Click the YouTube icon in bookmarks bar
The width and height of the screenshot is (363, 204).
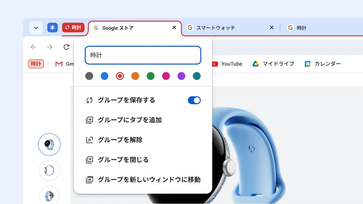pyautogui.click(x=215, y=64)
